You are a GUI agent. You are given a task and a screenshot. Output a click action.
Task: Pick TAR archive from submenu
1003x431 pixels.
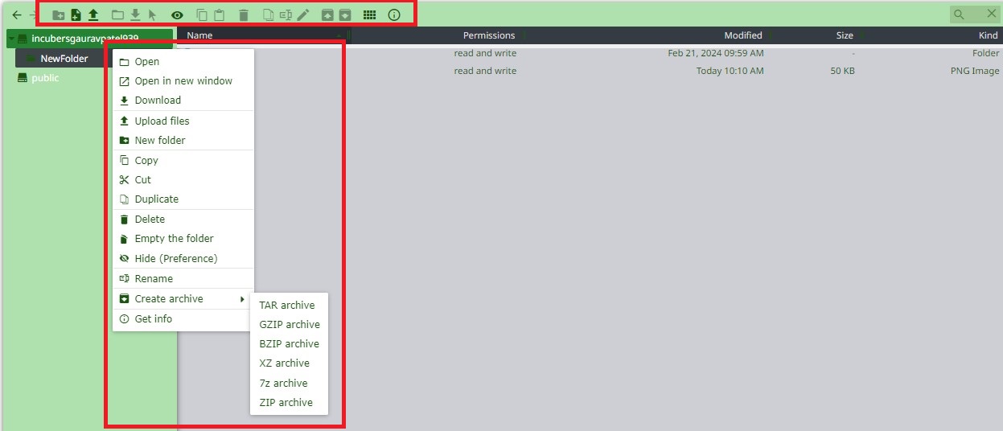[x=290, y=305]
